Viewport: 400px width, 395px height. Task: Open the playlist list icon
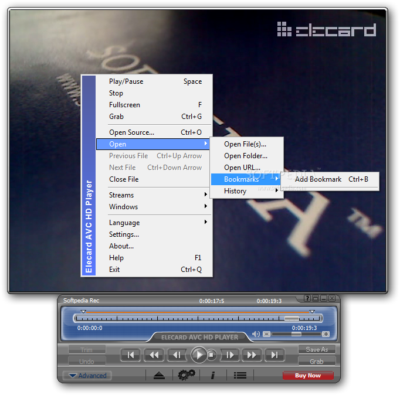tap(240, 375)
